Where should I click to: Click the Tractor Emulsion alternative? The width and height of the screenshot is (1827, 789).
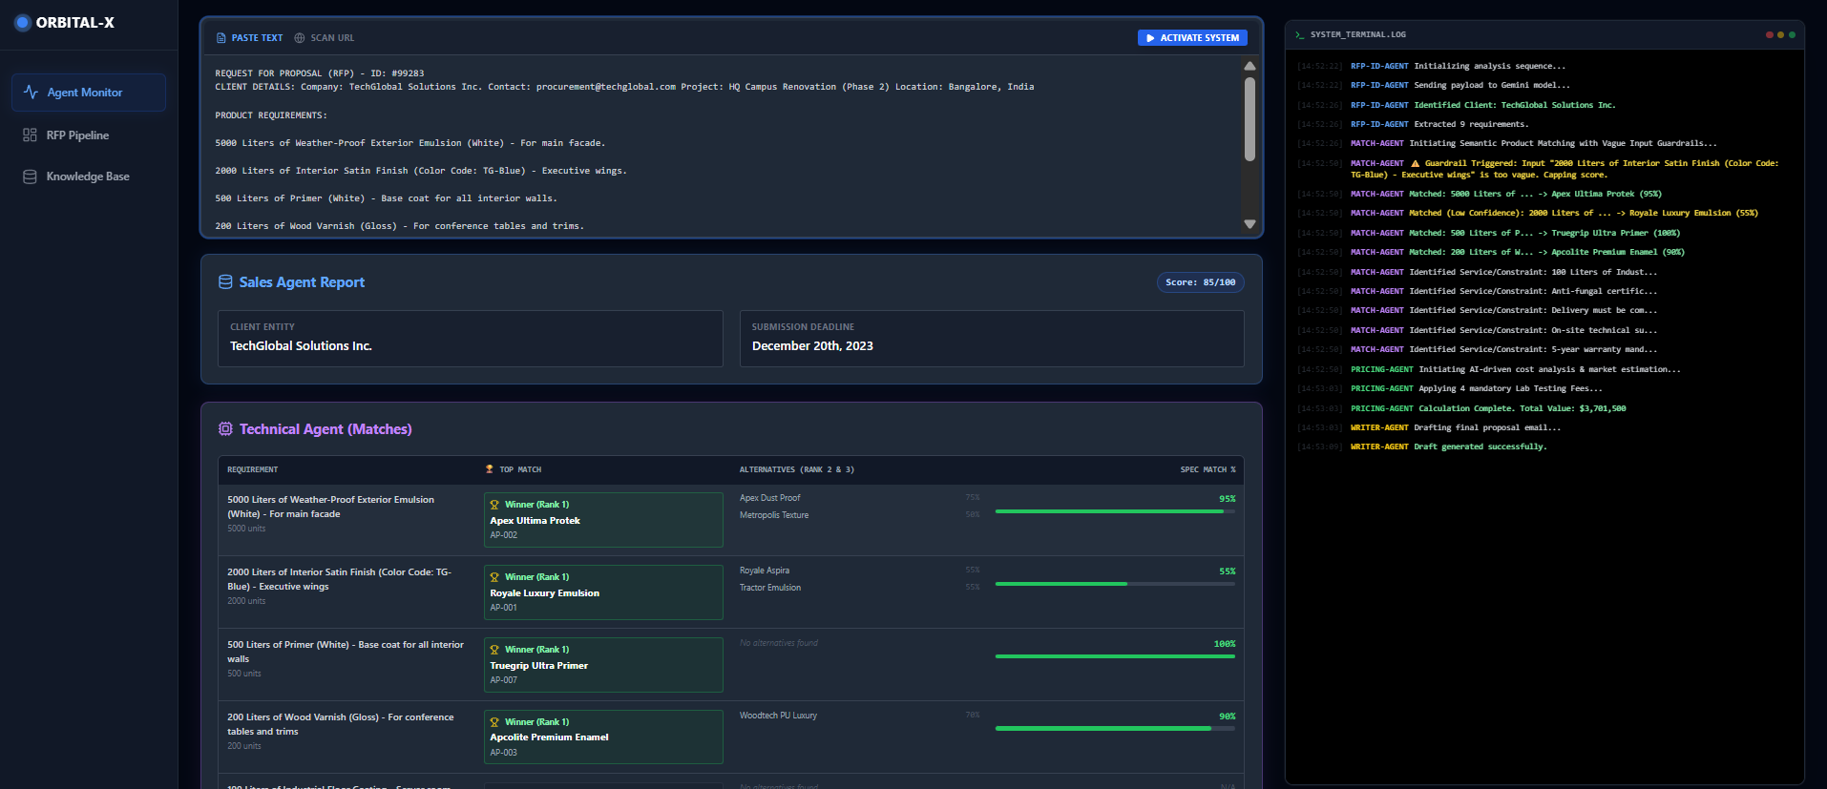(x=770, y=588)
